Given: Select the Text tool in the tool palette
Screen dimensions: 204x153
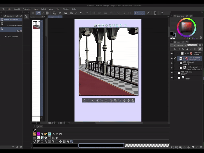Looking at the screenshot, I should (x=46, y=141).
